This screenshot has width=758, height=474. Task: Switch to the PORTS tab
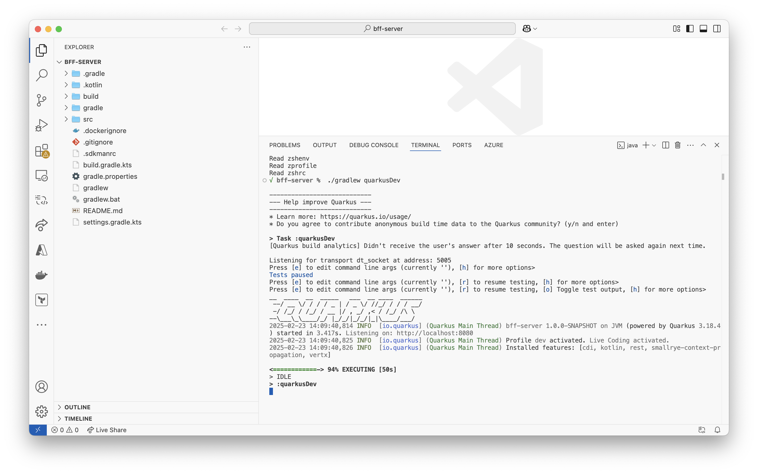coord(462,145)
